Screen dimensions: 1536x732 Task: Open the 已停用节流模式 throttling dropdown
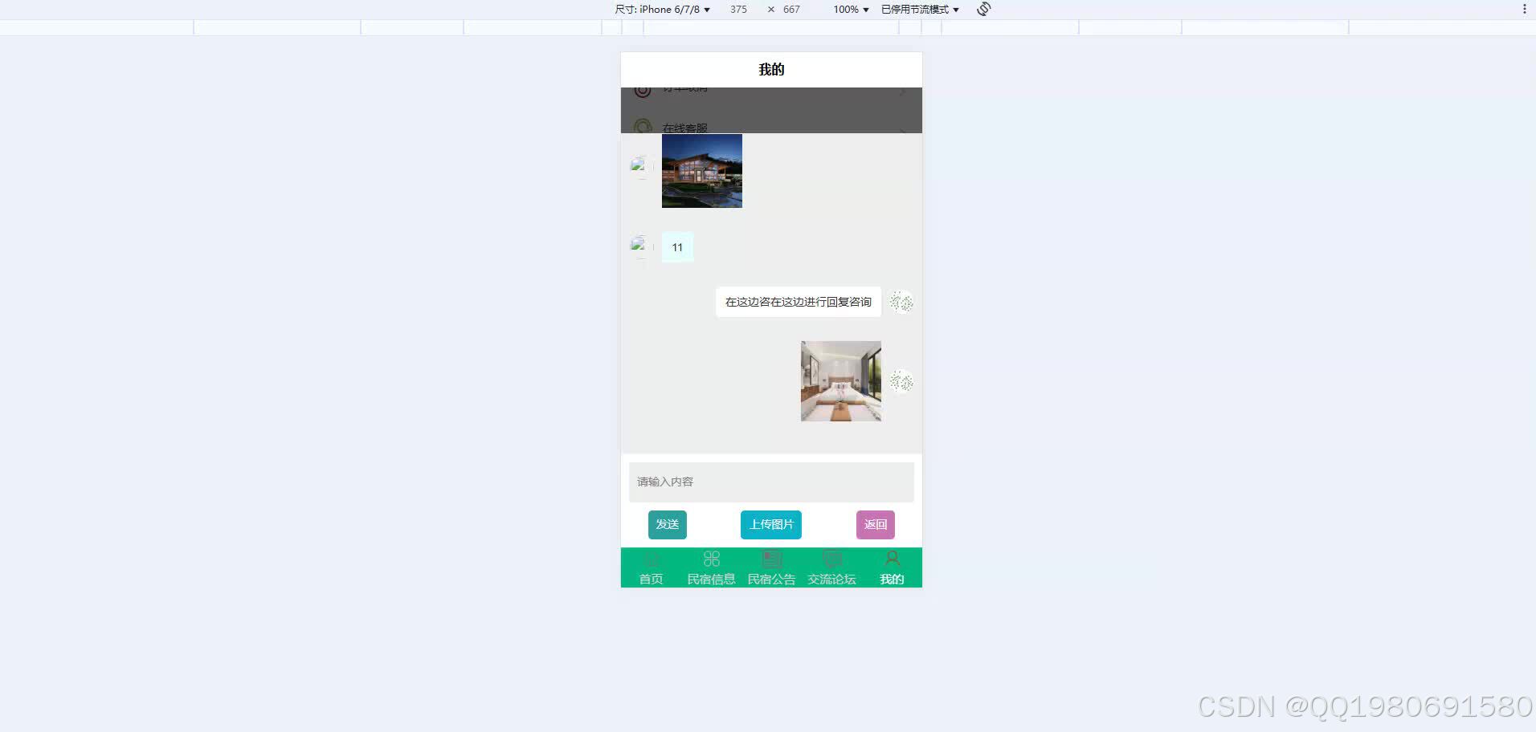pyautogui.click(x=917, y=9)
